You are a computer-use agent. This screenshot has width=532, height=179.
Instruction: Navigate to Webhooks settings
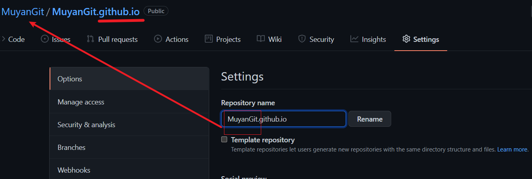point(74,170)
